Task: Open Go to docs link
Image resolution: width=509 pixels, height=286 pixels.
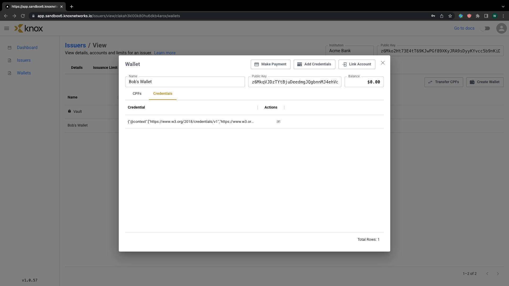Action: [464, 28]
